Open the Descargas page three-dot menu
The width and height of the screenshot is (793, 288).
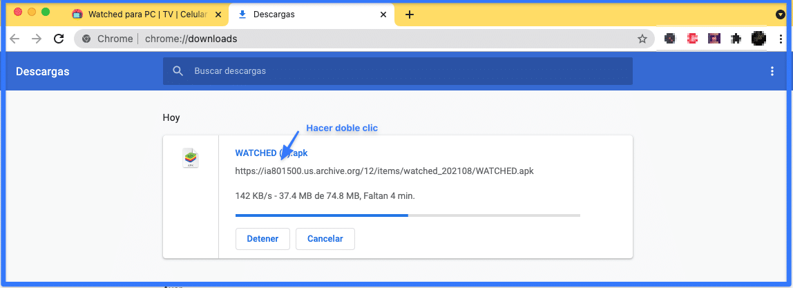coord(772,71)
